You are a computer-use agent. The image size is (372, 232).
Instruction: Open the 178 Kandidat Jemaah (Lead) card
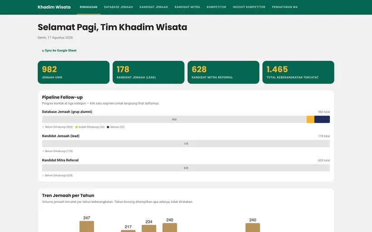click(148, 72)
